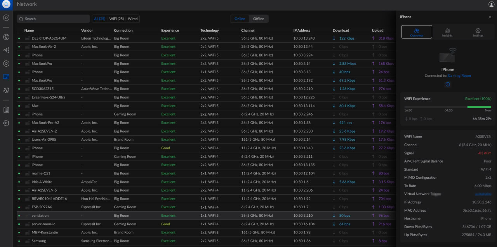The height and width of the screenshot is (247, 497).
Task: Select the ventilation client row
Action: (40, 216)
